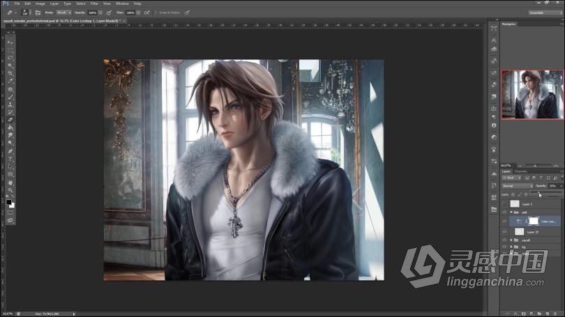The width and height of the screenshot is (565, 317).
Task: Hide the bg group
Action: coord(504,247)
